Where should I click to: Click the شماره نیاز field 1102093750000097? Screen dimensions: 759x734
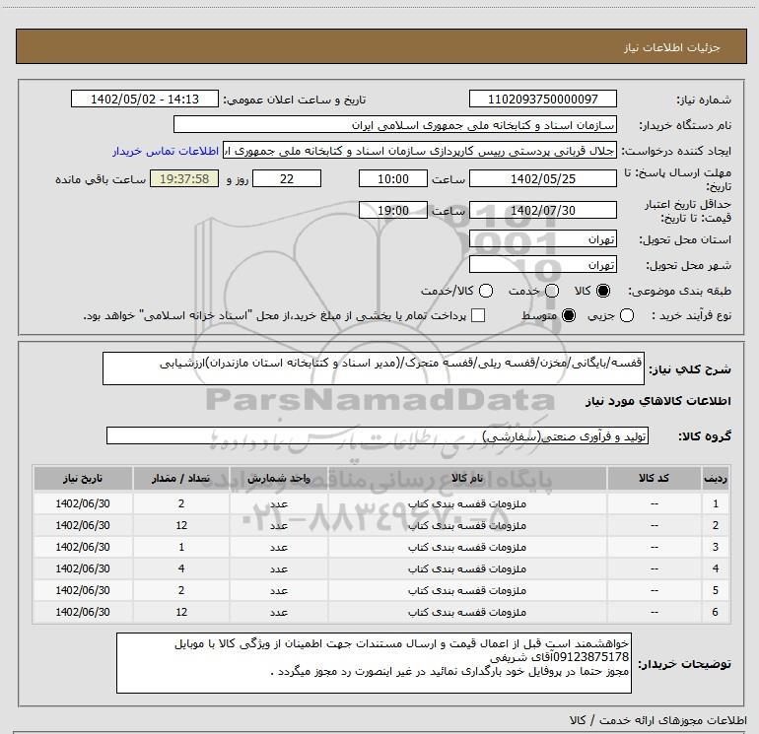click(542, 99)
